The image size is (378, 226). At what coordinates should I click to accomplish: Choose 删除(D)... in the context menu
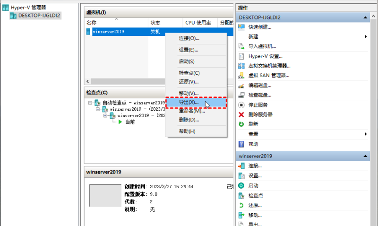pos(196,120)
